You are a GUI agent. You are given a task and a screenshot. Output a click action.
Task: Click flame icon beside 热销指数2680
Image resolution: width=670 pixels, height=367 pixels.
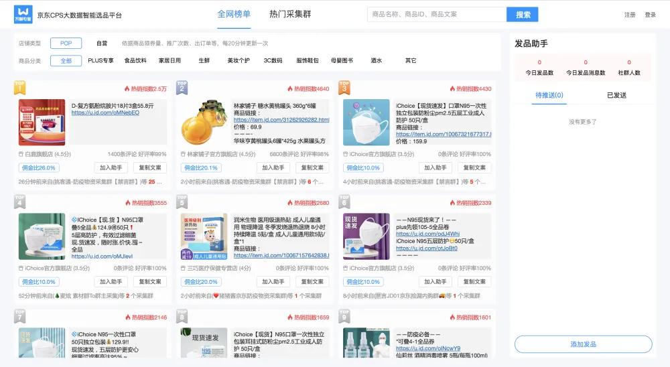click(x=290, y=203)
